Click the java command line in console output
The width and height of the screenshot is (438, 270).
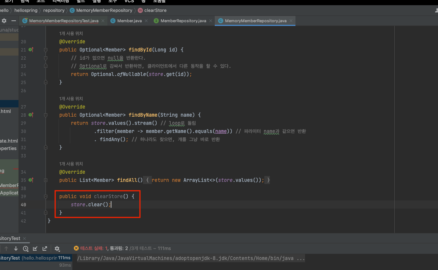(x=191, y=258)
